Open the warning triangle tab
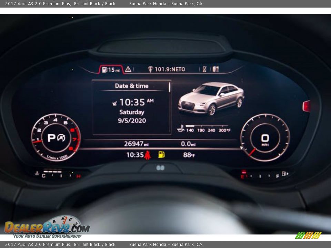 [x=128, y=69]
